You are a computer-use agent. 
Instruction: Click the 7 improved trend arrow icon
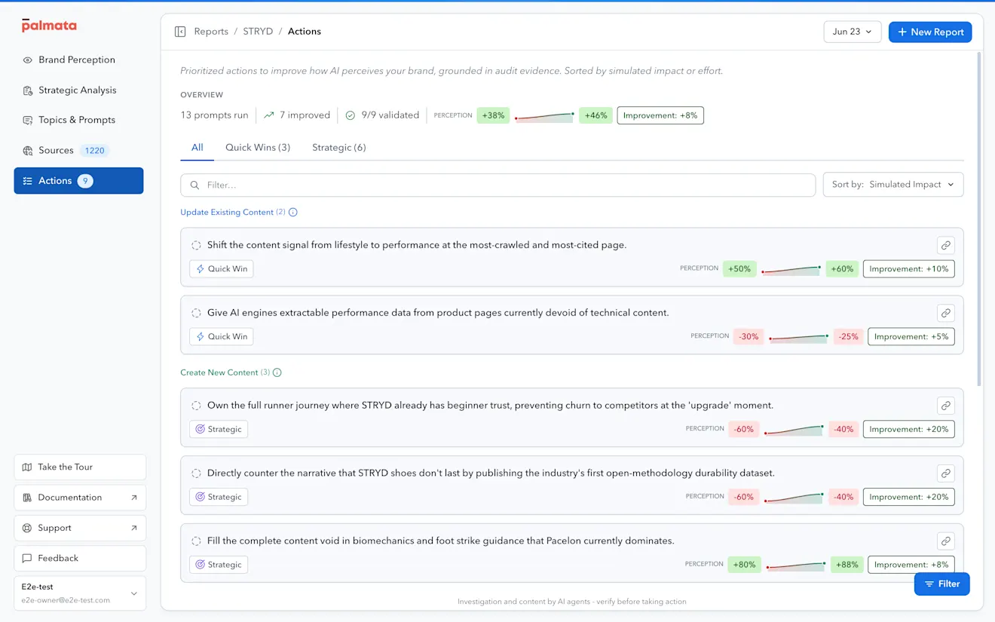point(269,115)
